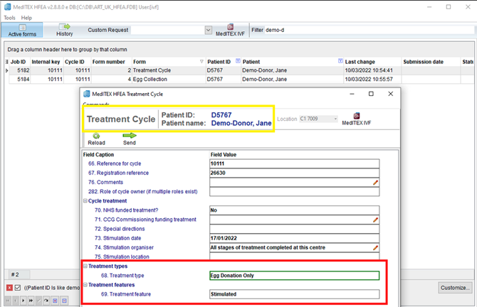Open Custom Request dropdown arrow

tap(209, 30)
